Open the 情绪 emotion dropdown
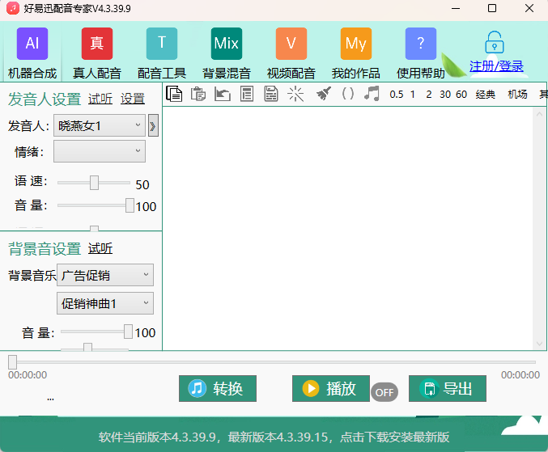Image resolution: width=548 pixels, height=452 pixels. point(99,151)
